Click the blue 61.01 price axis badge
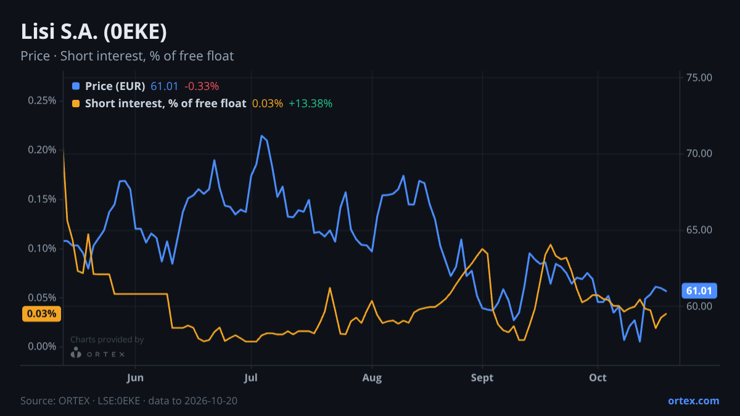The image size is (740, 416). 699,291
